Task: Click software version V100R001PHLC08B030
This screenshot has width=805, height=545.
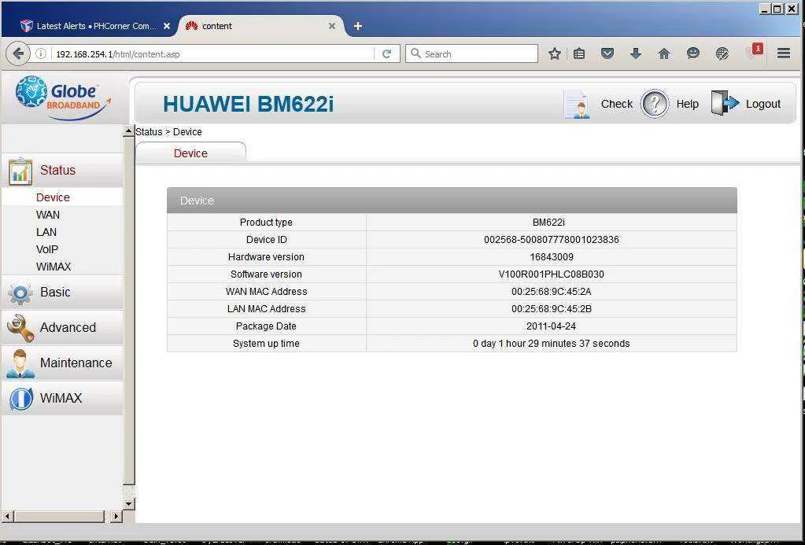Action: (x=552, y=274)
